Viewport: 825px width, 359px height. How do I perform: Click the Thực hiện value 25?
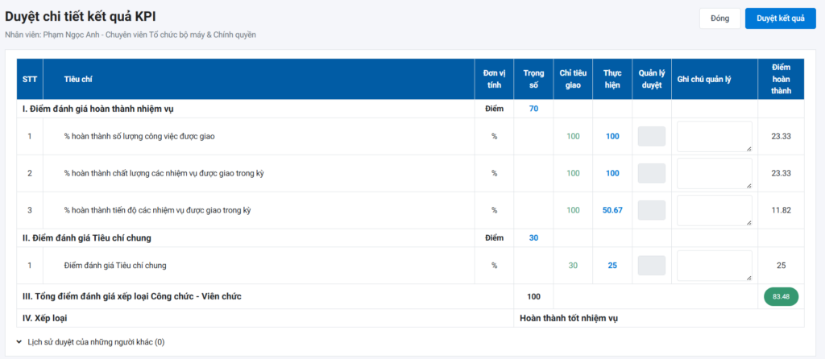coord(612,266)
